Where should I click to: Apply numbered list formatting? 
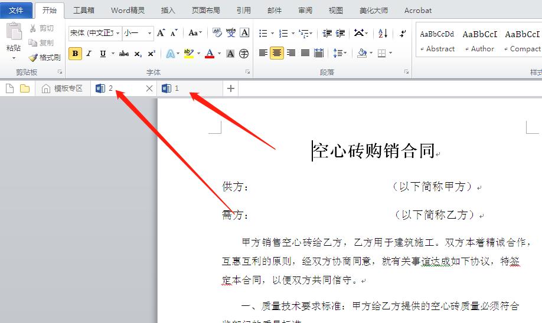[283, 33]
